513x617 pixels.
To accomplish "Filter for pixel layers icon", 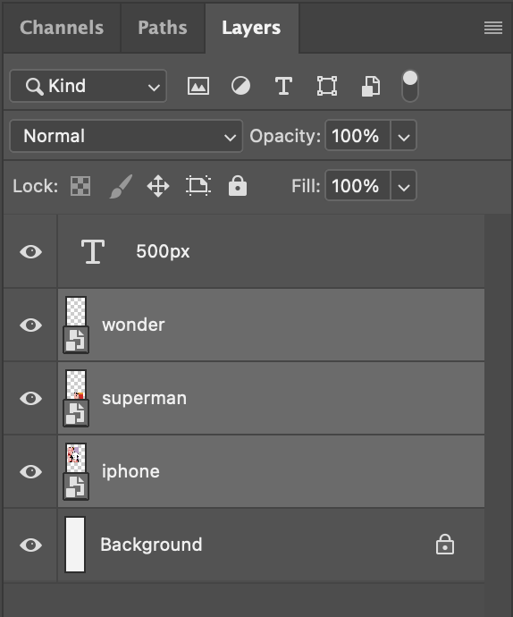I will [198, 86].
